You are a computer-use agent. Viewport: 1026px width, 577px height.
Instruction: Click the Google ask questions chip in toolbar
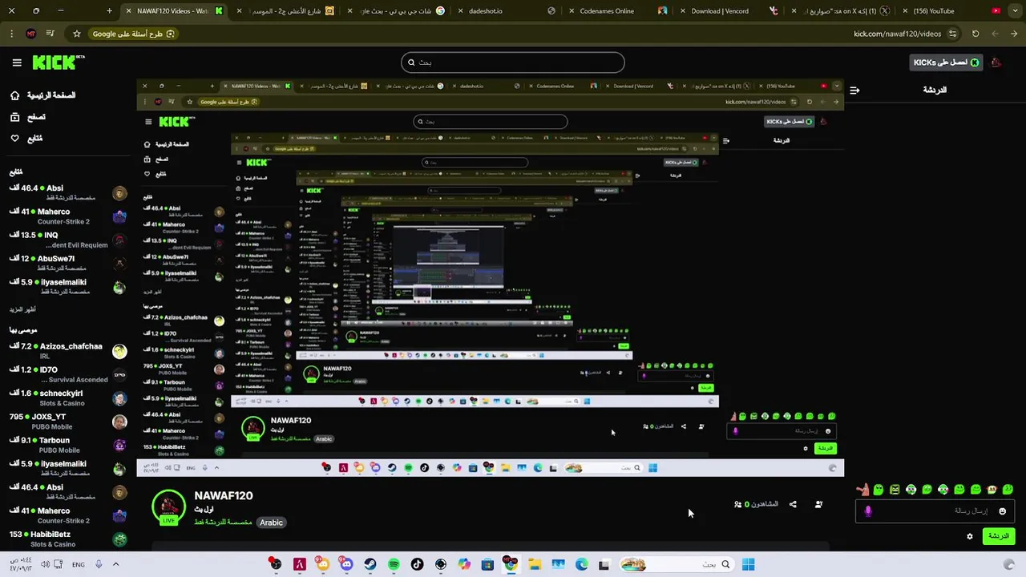[x=133, y=34]
